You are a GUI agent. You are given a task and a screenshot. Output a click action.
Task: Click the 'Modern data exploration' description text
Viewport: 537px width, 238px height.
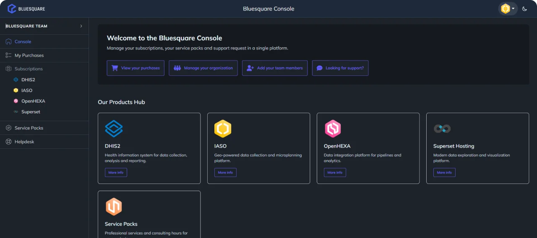(x=472, y=158)
